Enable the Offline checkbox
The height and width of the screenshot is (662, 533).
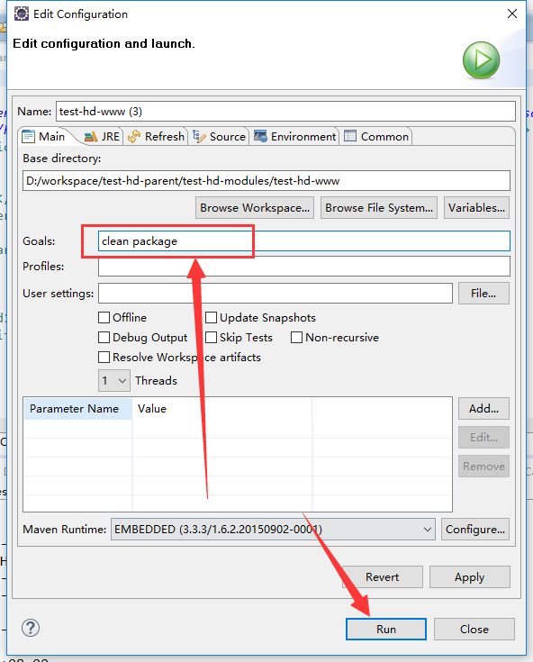pyautogui.click(x=104, y=317)
